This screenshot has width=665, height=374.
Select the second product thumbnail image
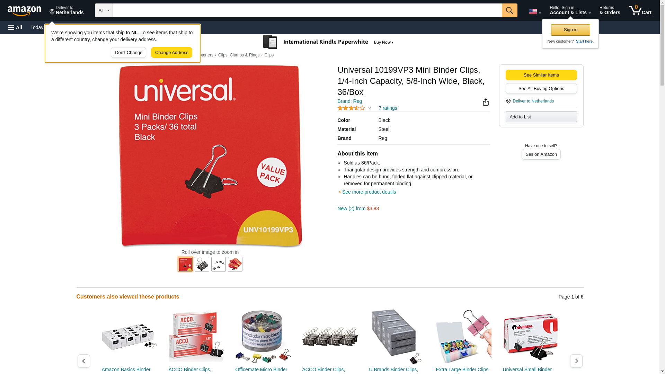pos(202,264)
